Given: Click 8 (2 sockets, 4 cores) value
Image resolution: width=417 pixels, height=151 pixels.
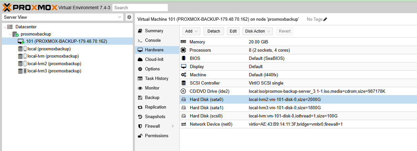Looking at the screenshot, I should (269, 50).
